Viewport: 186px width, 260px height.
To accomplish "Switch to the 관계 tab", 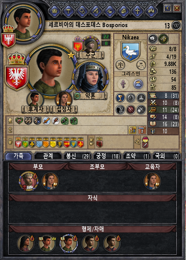I will tap(48, 156).
